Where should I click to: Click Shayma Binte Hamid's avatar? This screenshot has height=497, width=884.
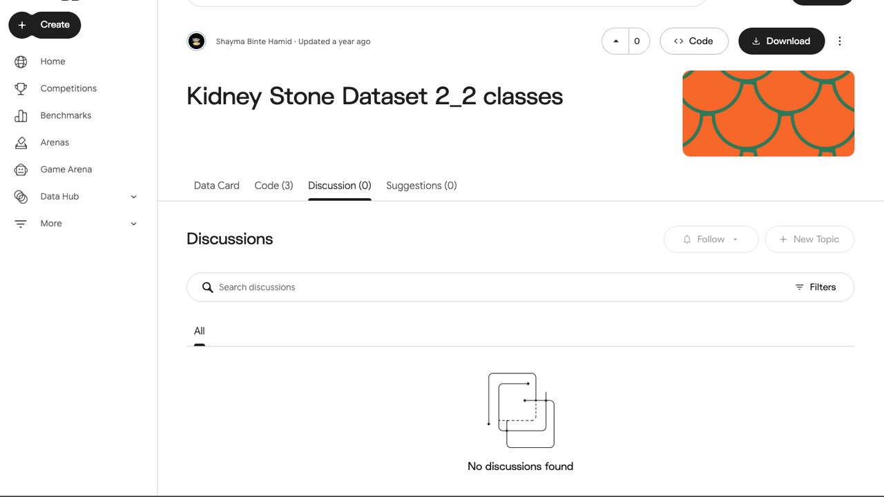197,41
